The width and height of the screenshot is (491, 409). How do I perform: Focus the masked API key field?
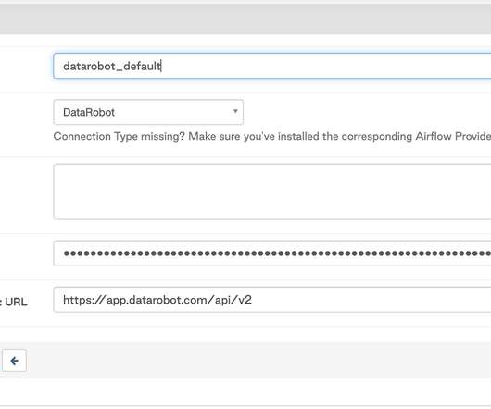pyautogui.click(x=272, y=254)
